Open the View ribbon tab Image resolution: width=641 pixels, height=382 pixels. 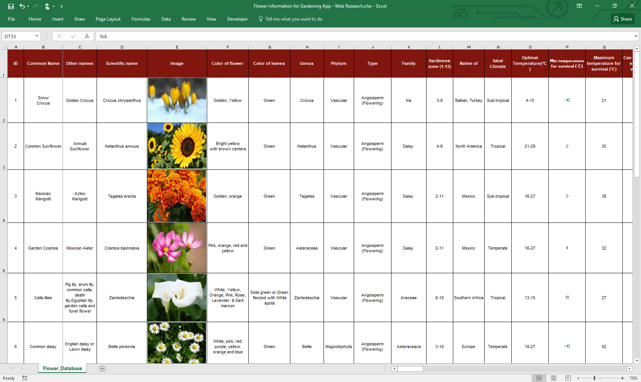point(211,19)
